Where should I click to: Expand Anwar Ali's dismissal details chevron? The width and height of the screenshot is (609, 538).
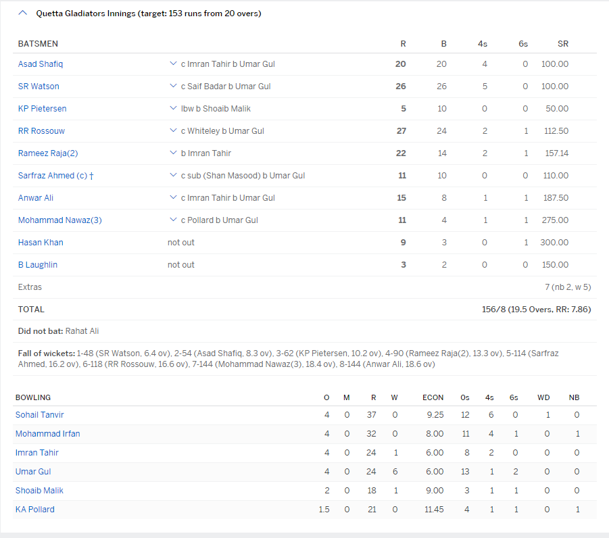(x=173, y=197)
